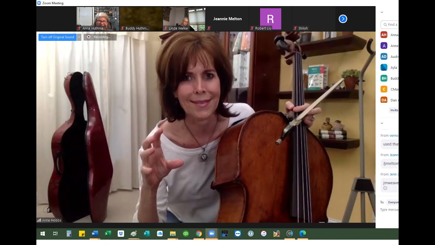Select Anna Huthma's video thumbnail
Image resolution: width=435 pixels, height=245 pixels.
click(98, 19)
